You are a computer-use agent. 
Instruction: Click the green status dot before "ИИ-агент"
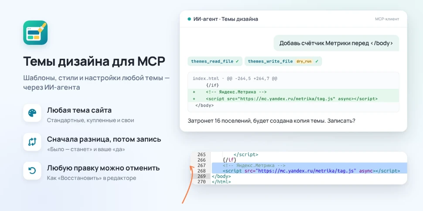189,19
